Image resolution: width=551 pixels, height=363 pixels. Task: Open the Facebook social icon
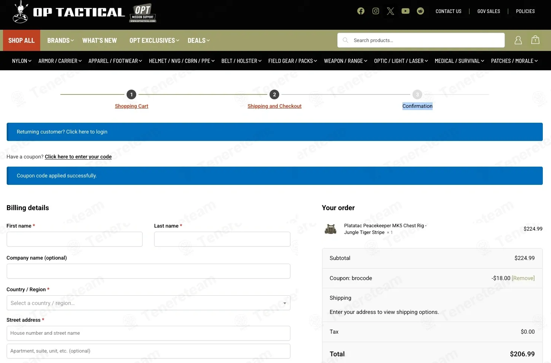coord(361,11)
